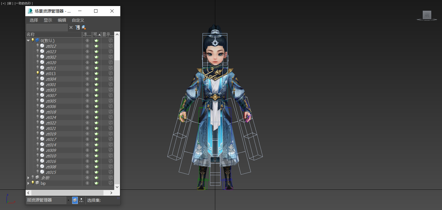
Task: Click the search filter input field
Action: pyautogui.click(x=47, y=27)
